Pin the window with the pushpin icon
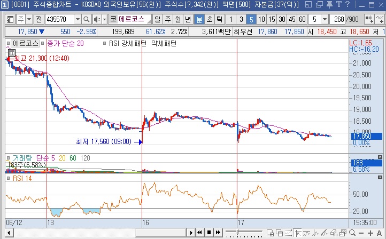386x239 pixels. tap(329, 4)
